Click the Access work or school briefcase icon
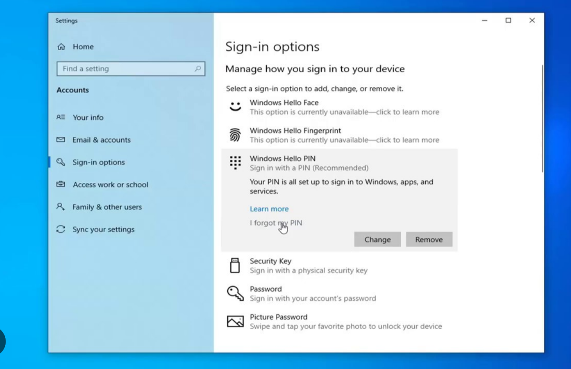This screenshot has width=571, height=369. pos(61,184)
